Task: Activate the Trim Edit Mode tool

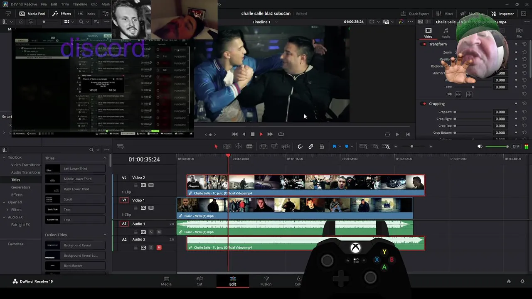Action: point(227,147)
